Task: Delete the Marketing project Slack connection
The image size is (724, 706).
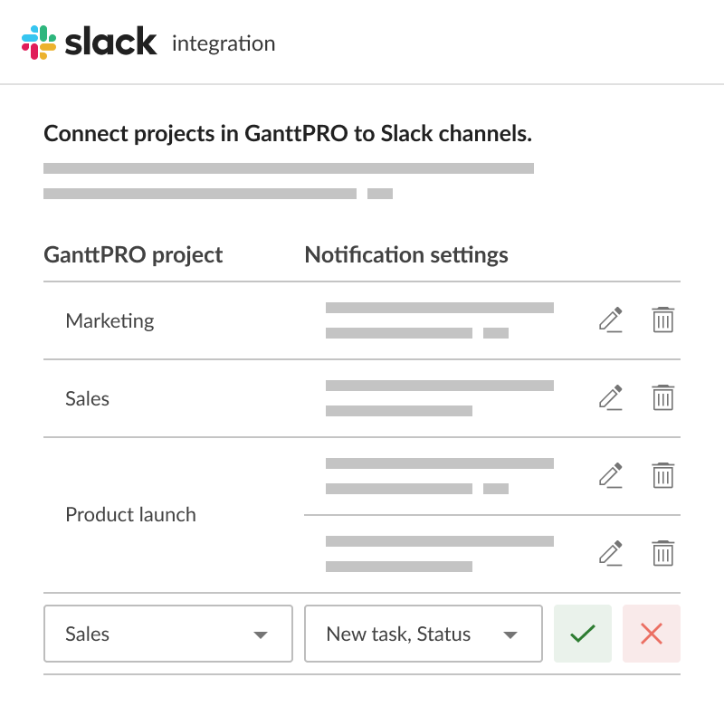Action: (663, 320)
